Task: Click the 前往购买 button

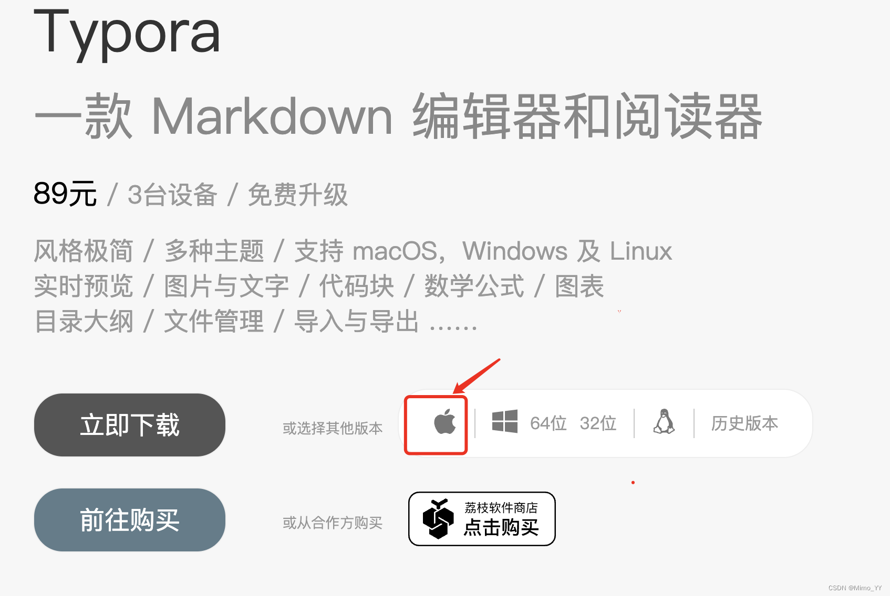Action: pyautogui.click(x=130, y=520)
